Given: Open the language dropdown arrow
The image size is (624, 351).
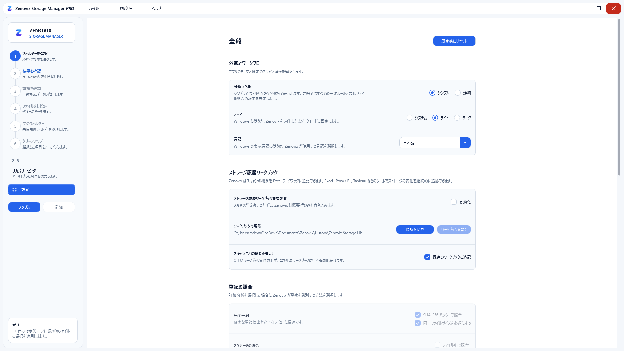Looking at the screenshot, I should click(x=465, y=143).
